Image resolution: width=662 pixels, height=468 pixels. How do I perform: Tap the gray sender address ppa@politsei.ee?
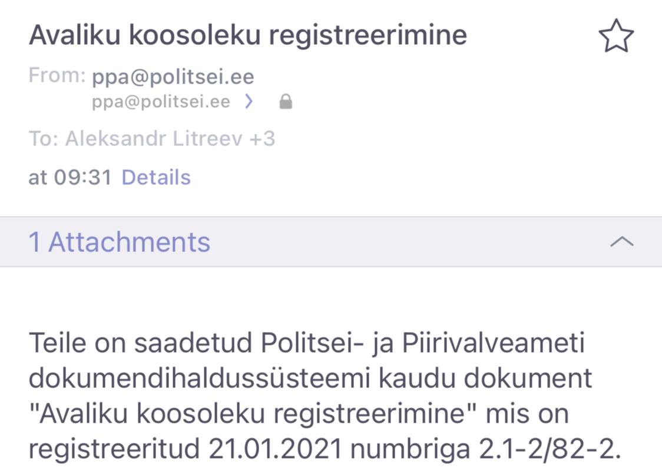pos(161,102)
